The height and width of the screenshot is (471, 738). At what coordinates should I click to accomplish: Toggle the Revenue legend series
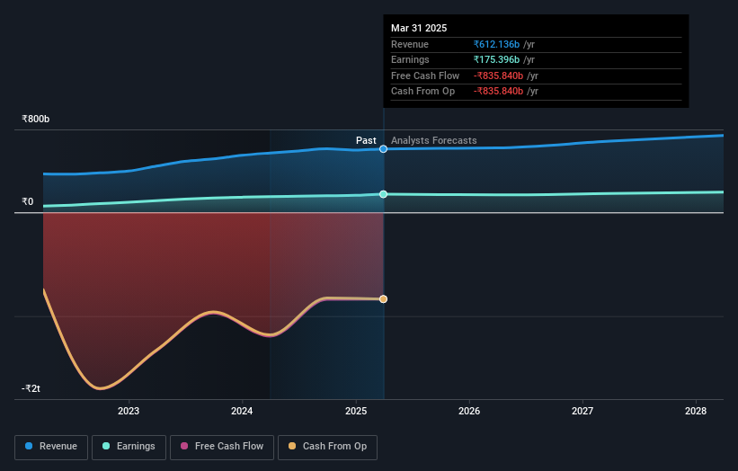51,447
